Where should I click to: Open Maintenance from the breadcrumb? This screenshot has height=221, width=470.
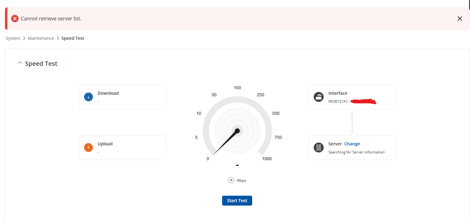click(x=41, y=38)
